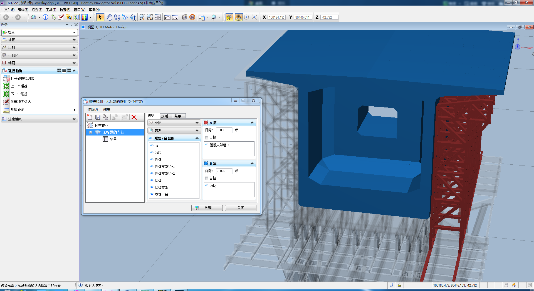Image resolution: width=534 pixels, height=291 pixels.
Task: Save the clash job with floppy icon
Action: [98, 117]
